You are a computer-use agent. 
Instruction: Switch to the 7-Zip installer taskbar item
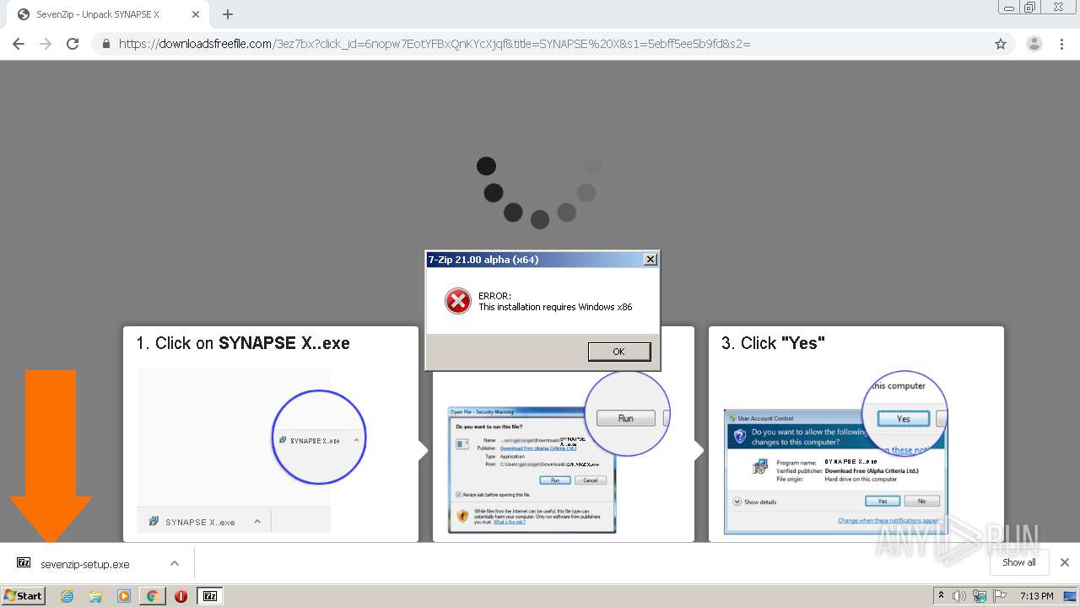(209, 596)
